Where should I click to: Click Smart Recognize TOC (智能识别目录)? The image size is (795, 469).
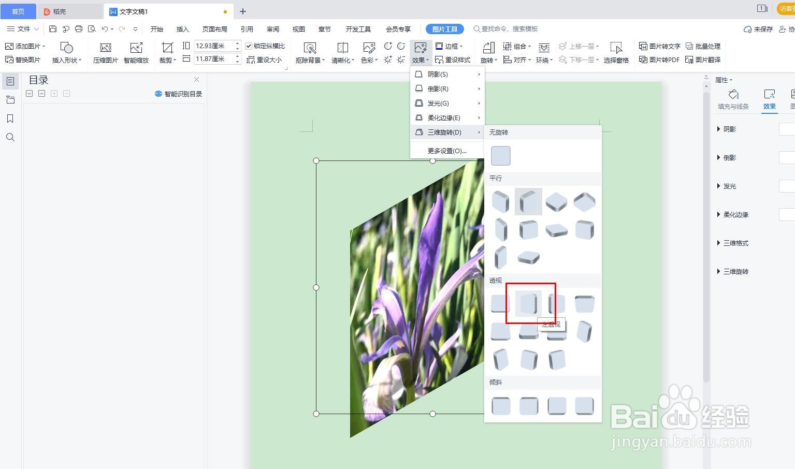178,94
